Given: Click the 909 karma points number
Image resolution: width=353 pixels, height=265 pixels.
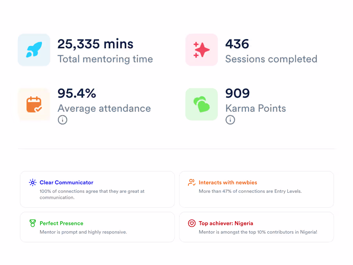Looking at the screenshot, I should pyautogui.click(x=237, y=93).
